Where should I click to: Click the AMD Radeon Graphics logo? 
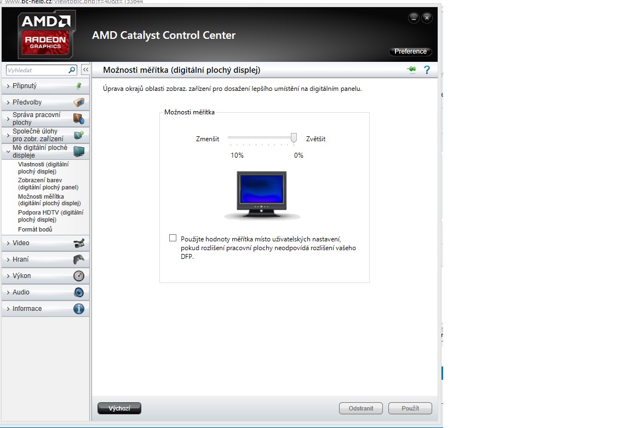click(46, 34)
